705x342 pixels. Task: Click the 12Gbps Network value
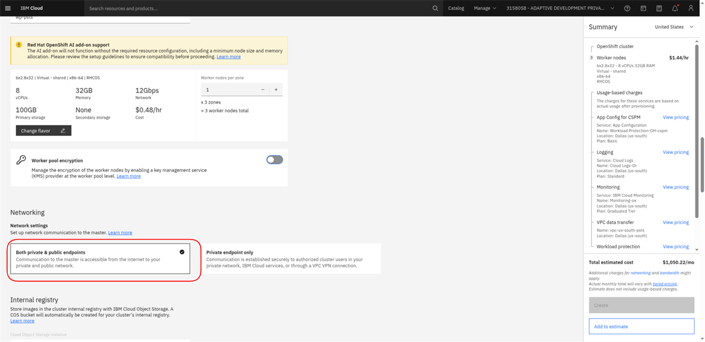(147, 90)
